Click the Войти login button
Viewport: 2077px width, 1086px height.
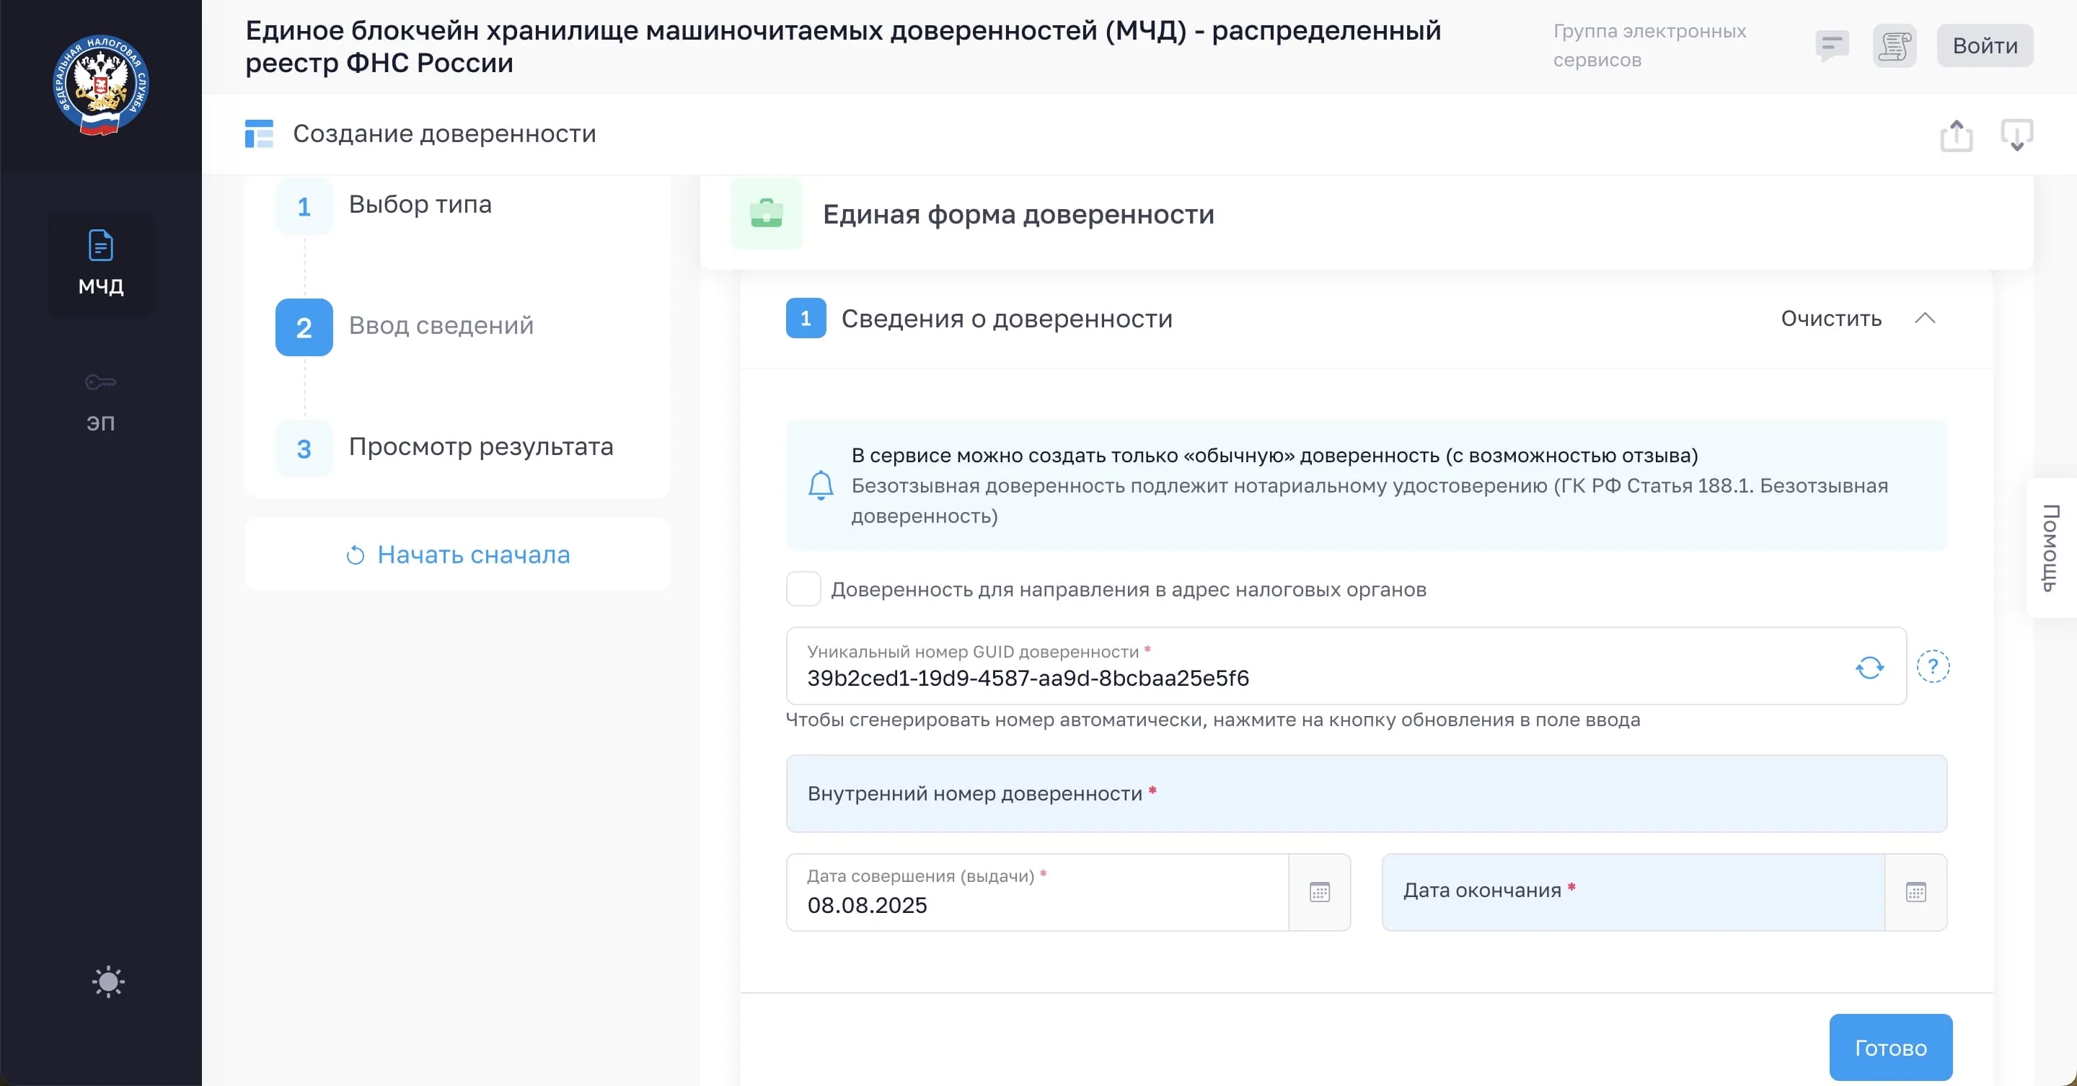click(x=1984, y=45)
